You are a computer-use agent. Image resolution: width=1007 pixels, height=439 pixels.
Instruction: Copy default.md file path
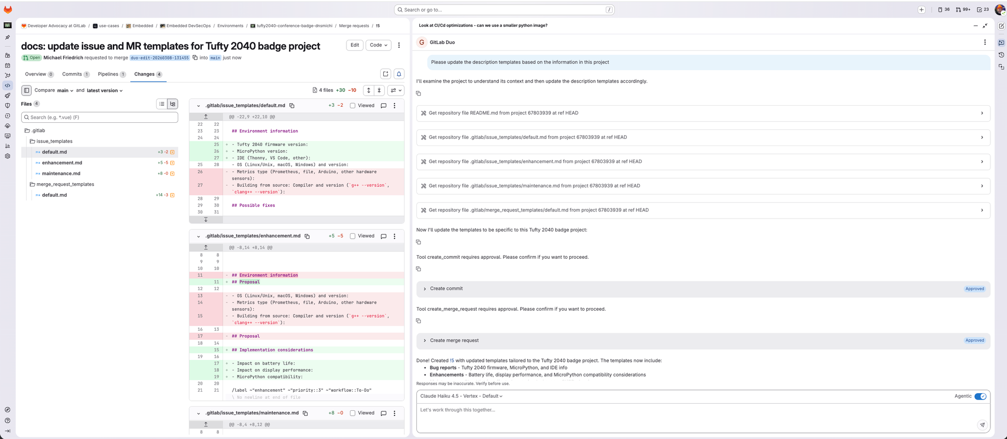292,106
